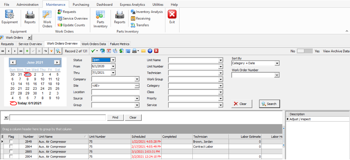Check flag box for work order 2885

[x=11, y=152]
